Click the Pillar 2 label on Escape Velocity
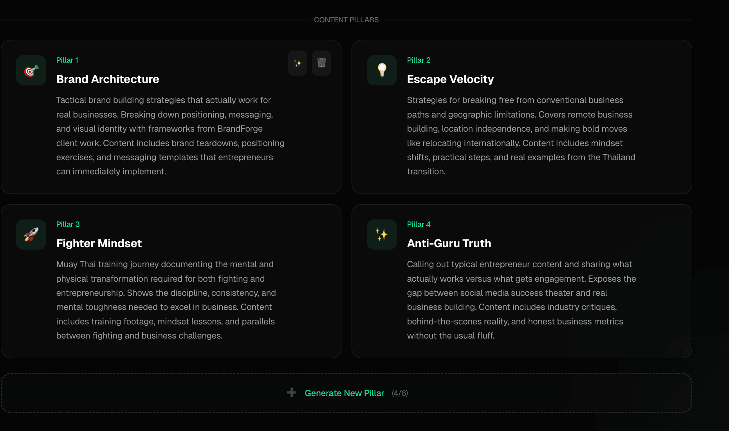 (x=419, y=60)
